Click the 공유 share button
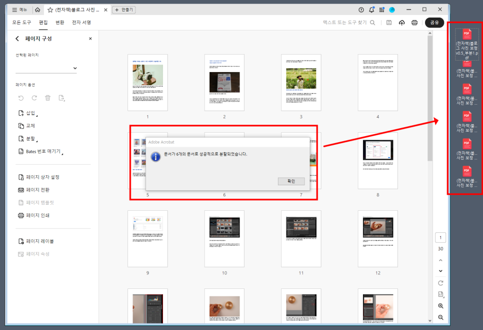Image resolution: width=483 pixels, height=330 pixels. pos(434,23)
